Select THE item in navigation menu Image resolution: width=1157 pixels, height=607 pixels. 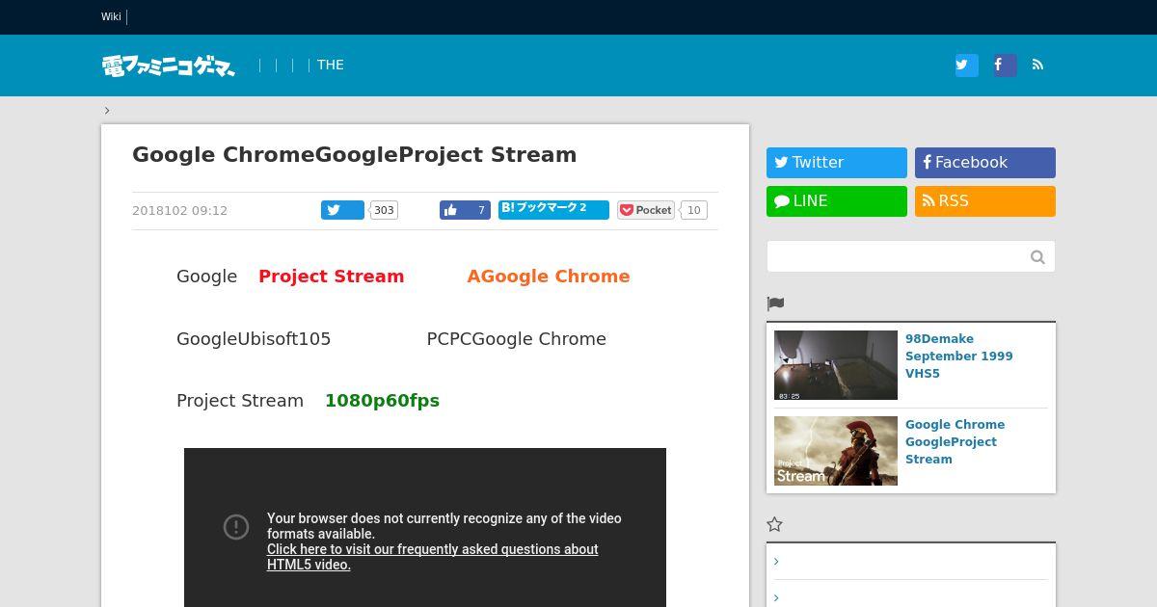click(331, 65)
